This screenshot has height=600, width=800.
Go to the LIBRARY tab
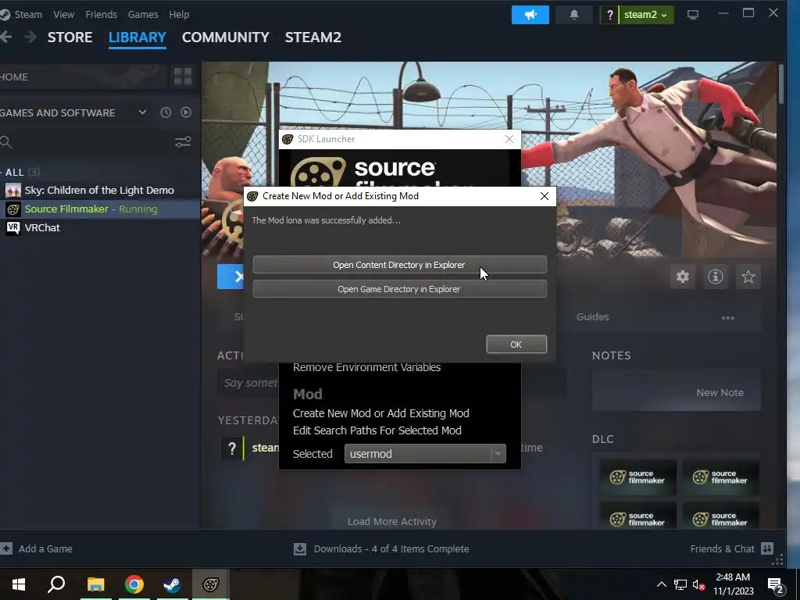click(x=137, y=37)
